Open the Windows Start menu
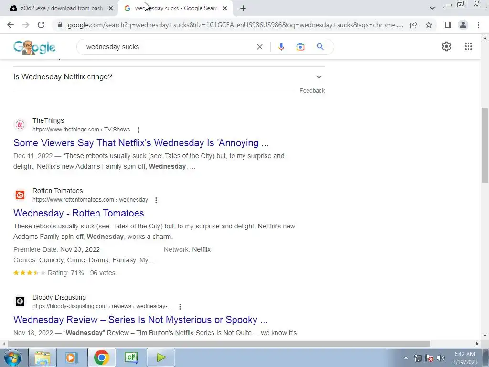Screen dimensions: 489x367 pos(12,357)
